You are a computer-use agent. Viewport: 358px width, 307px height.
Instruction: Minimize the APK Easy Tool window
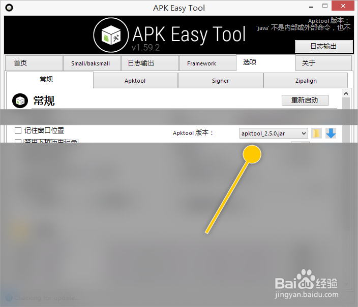point(311,7)
